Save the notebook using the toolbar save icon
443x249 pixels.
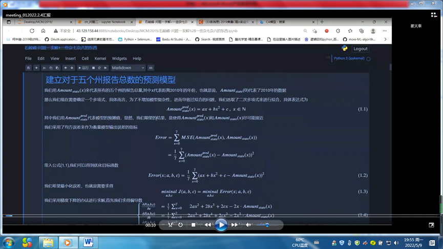(x=29, y=68)
